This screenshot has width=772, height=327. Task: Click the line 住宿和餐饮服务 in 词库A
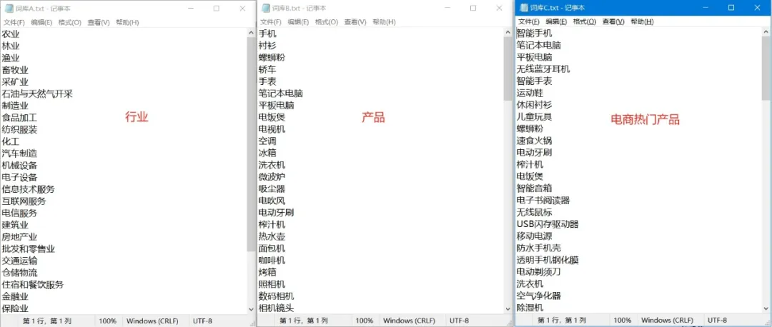(33, 285)
